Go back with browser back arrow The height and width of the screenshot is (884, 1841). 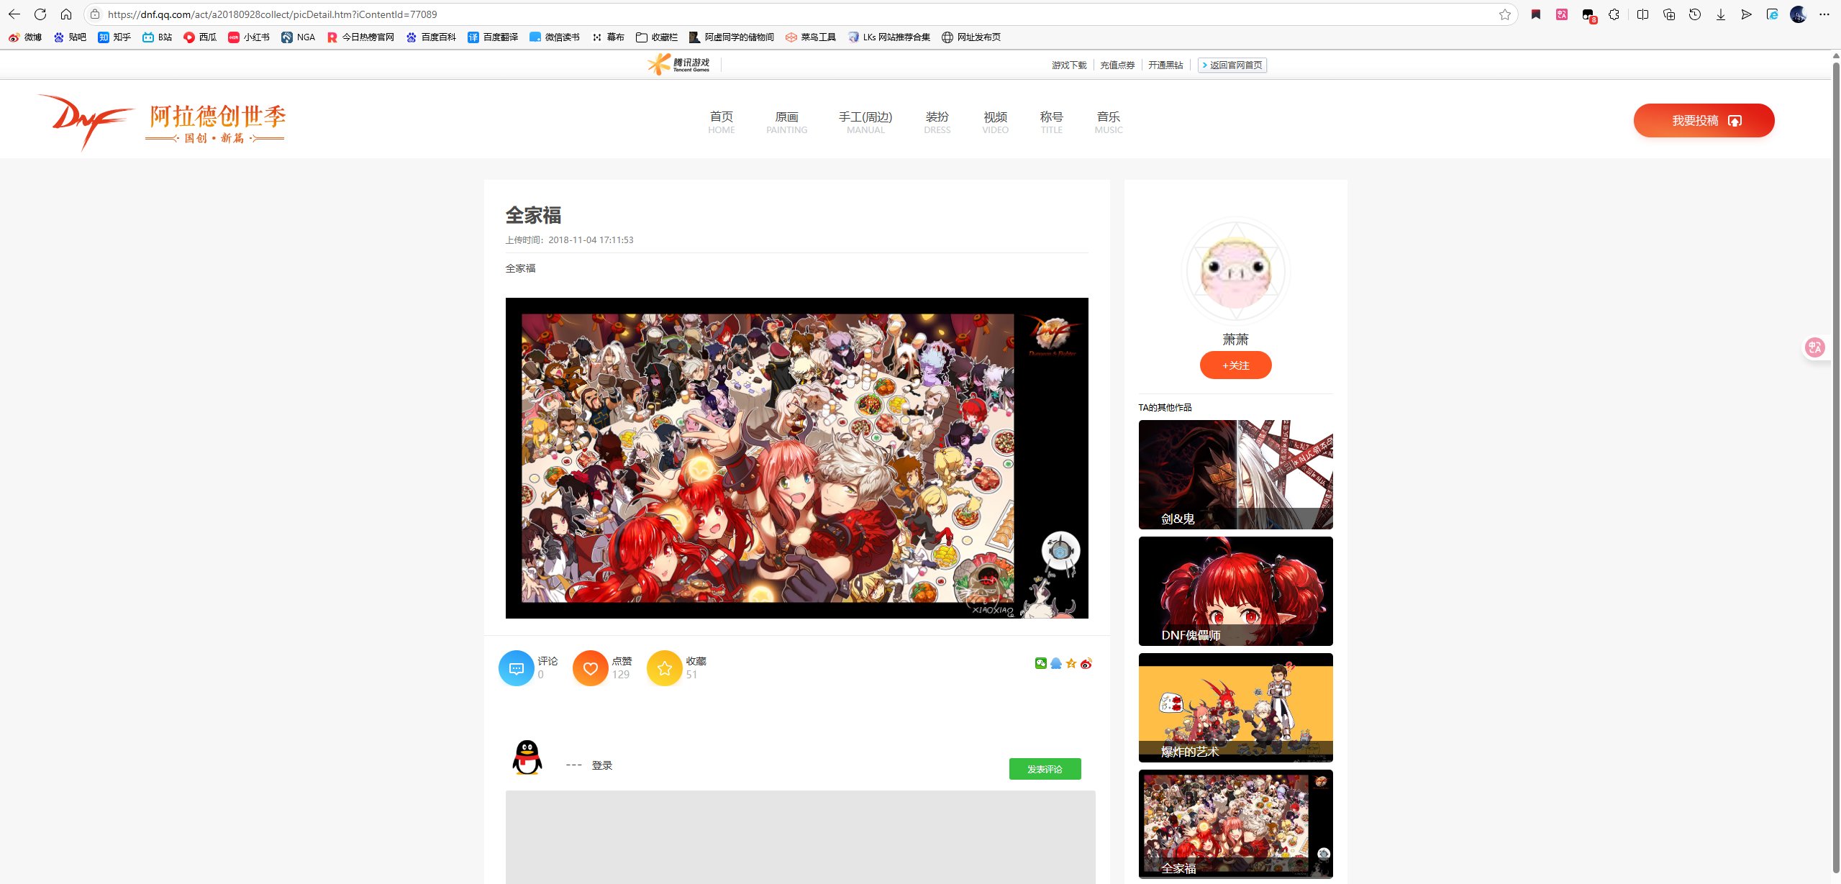(14, 14)
